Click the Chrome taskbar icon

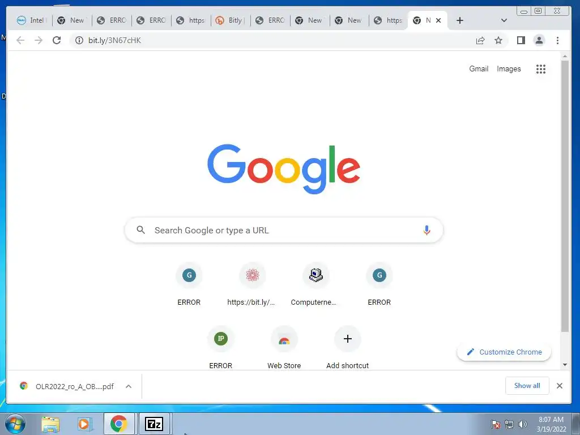119,424
